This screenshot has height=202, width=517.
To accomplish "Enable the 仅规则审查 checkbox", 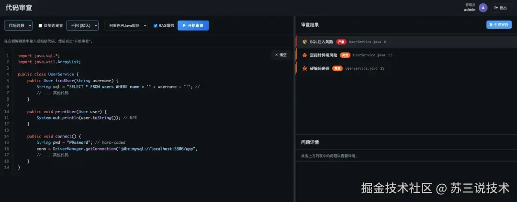I will (x=41, y=26).
